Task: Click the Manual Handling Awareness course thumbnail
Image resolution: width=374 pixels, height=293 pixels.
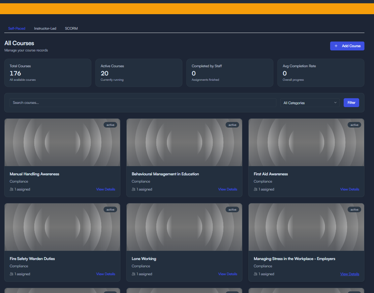Action: (x=62, y=142)
